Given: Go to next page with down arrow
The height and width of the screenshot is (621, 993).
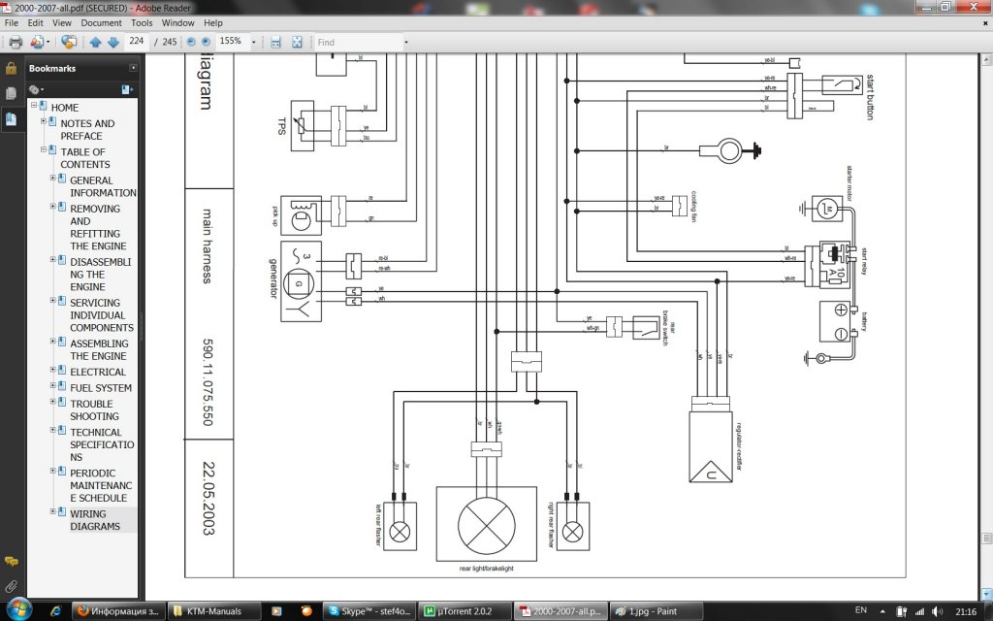Looking at the screenshot, I should [x=113, y=43].
